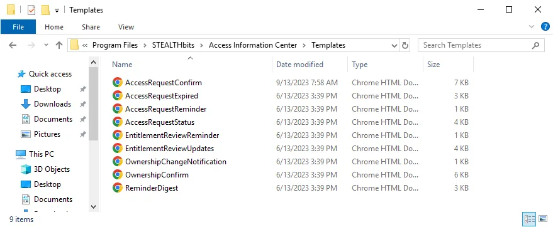This screenshot has width=553, height=227.
Task: Navigate to Access Information Center in breadcrumb
Action: [x=253, y=45]
